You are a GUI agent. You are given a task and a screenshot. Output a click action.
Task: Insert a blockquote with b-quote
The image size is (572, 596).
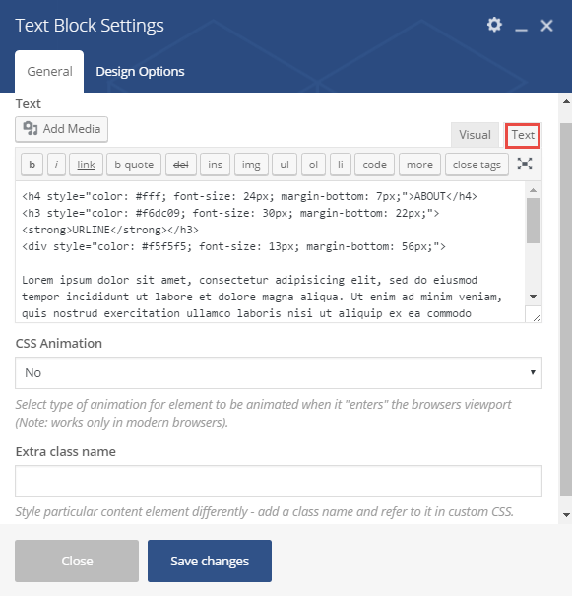(x=134, y=165)
